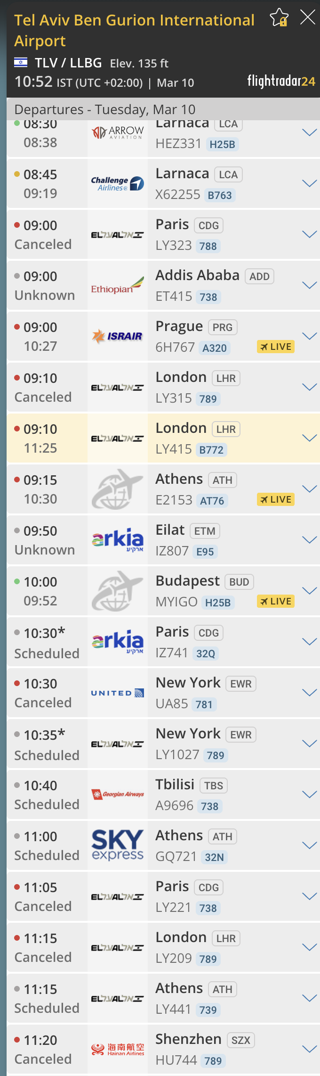Expand the UA85 New York flight details
The height and width of the screenshot is (1076, 320).
pyautogui.click(x=309, y=693)
